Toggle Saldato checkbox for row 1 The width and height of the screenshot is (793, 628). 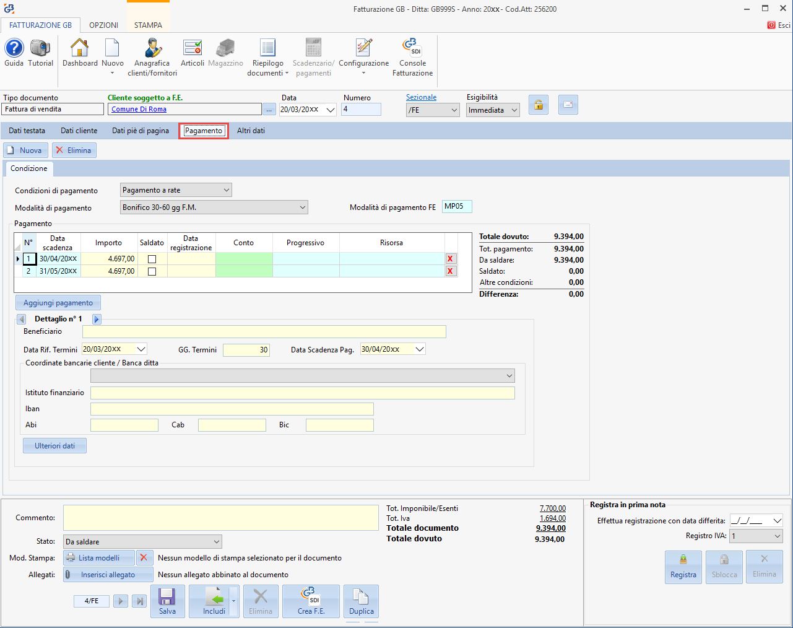coord(152,259)
